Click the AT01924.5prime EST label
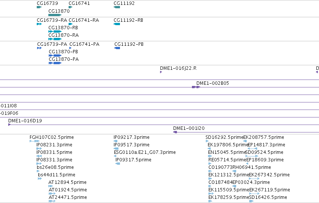The width and height of the screenshot is (319, 203). (x=68, y=190)
